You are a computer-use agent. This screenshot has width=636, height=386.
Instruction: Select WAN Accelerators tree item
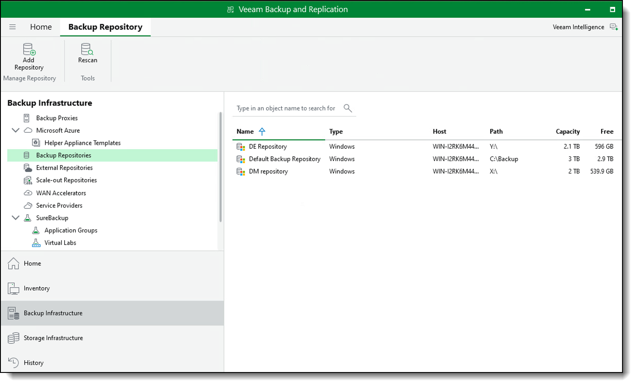[61, 193]
